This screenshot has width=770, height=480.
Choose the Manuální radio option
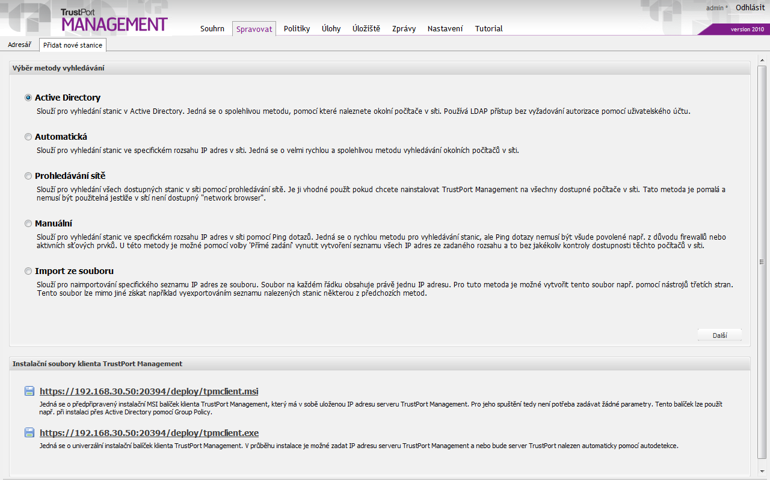(x=28, y=223)
